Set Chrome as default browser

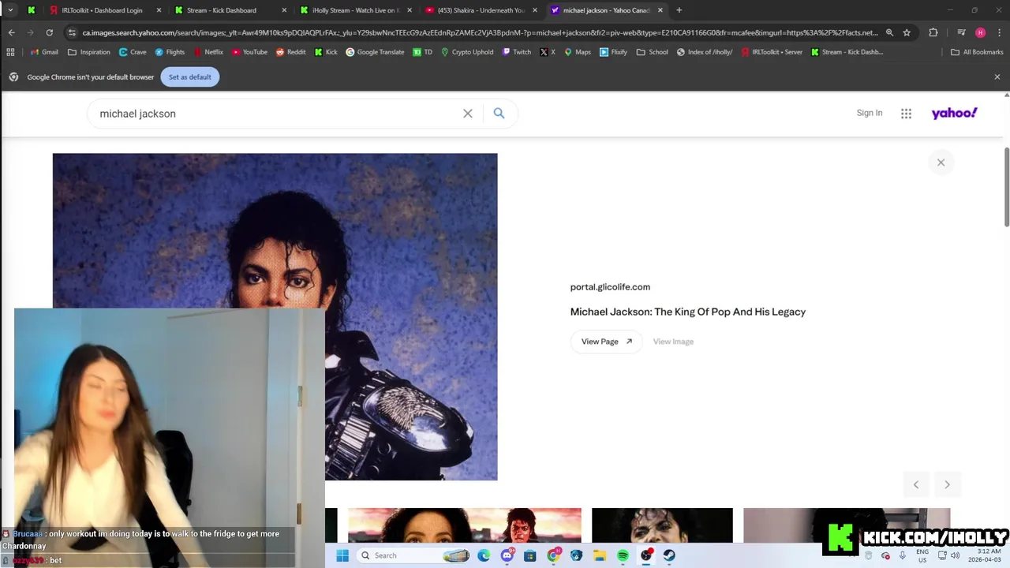point(190,77)
